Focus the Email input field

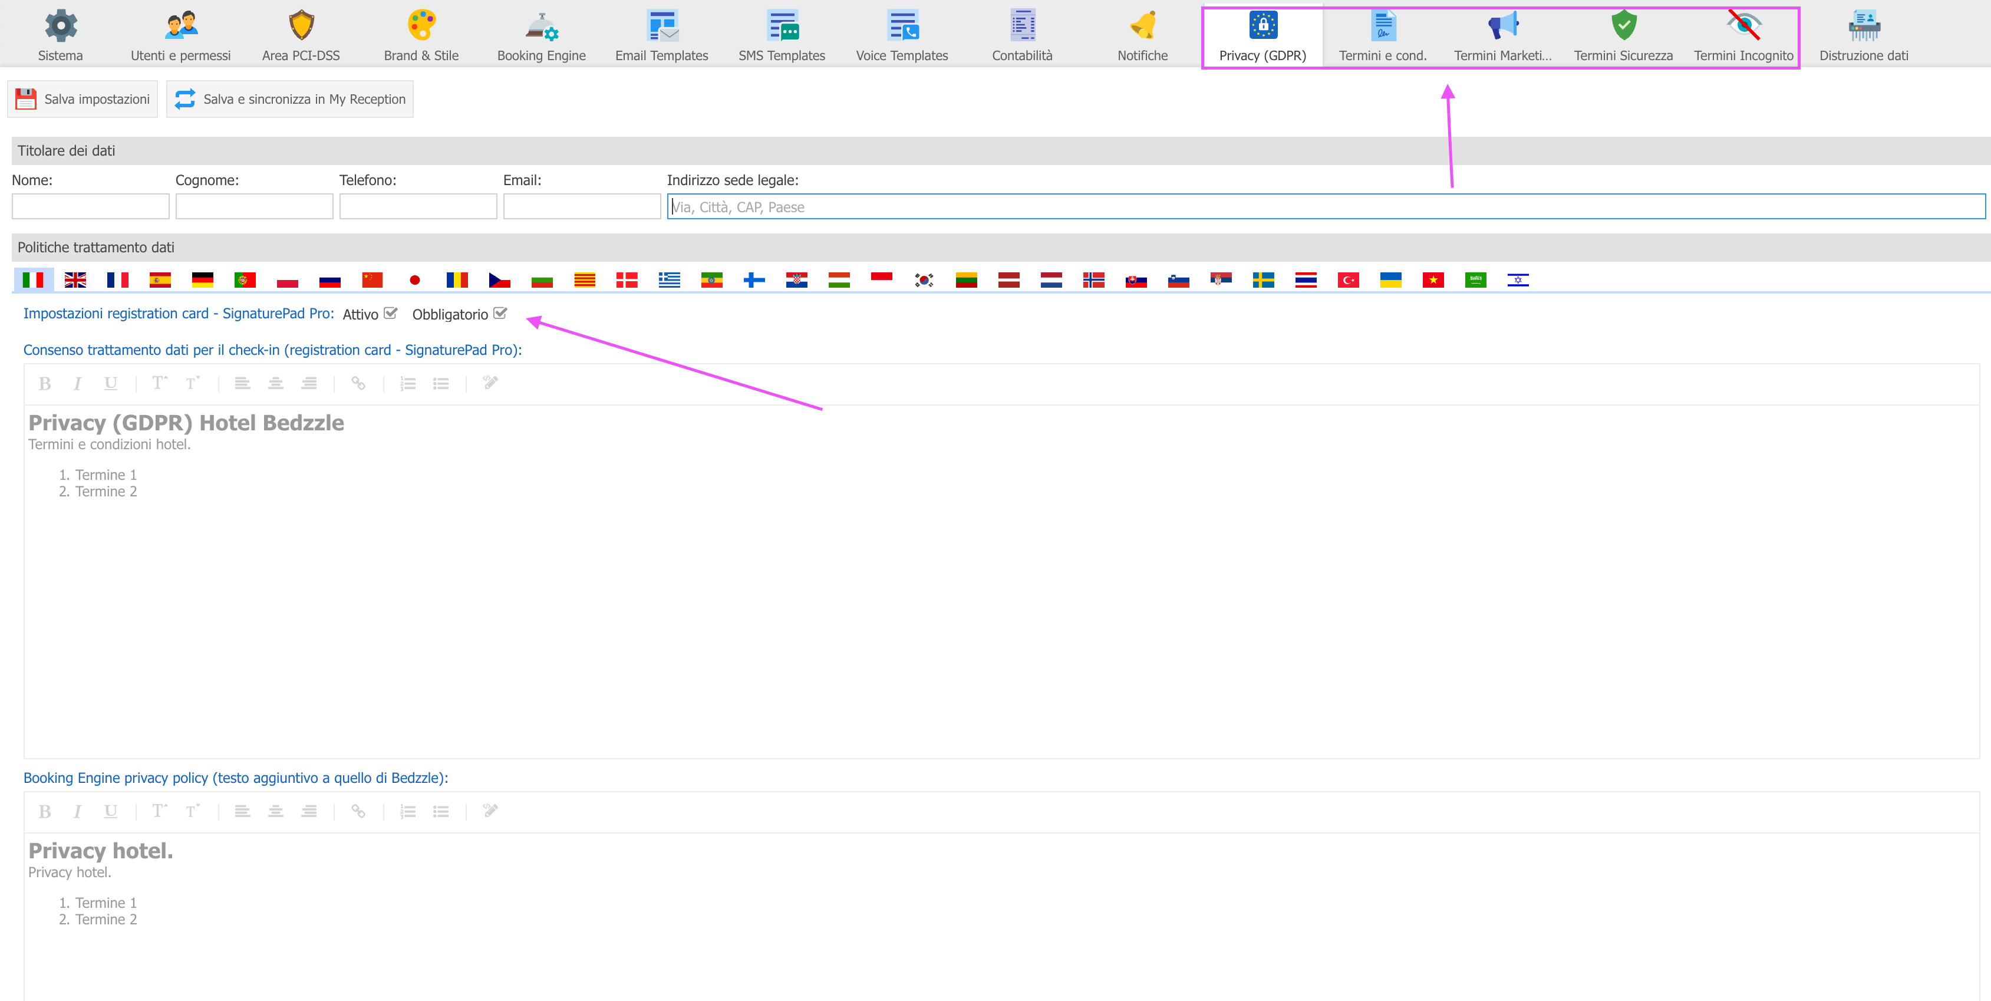[x=582, y=206]
